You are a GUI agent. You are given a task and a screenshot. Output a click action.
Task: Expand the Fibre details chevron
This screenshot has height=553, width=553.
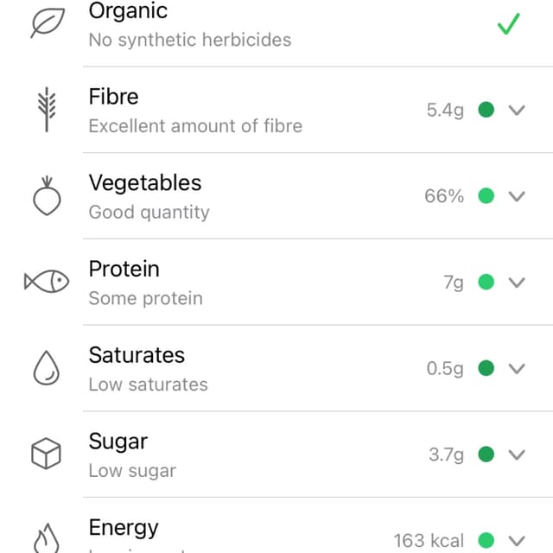point(517,110)
